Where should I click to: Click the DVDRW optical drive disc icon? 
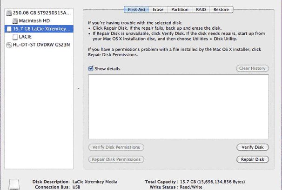[9, 45]
